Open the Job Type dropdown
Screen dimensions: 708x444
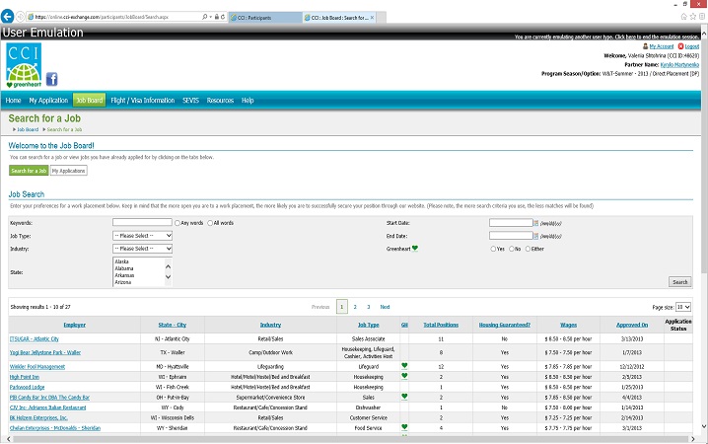142,236
